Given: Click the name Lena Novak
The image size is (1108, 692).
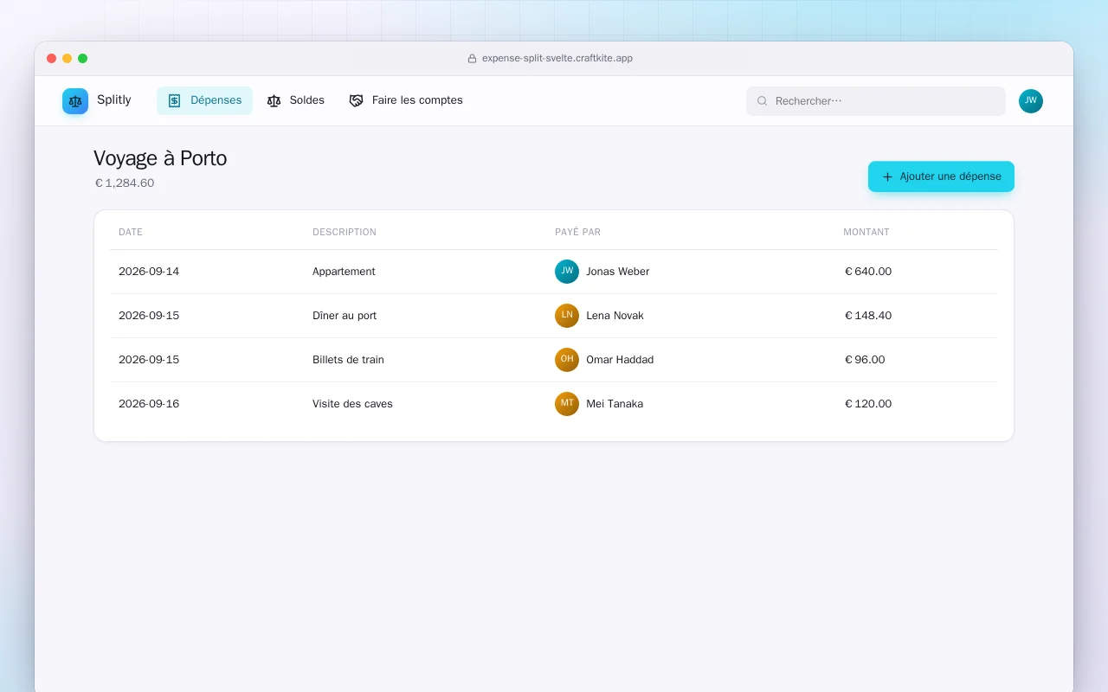Looking at the screenshot, I should pyautogui.click(x=615, y=316).
